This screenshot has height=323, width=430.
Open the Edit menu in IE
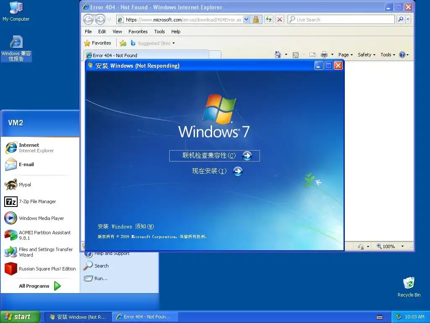[102, 32]
